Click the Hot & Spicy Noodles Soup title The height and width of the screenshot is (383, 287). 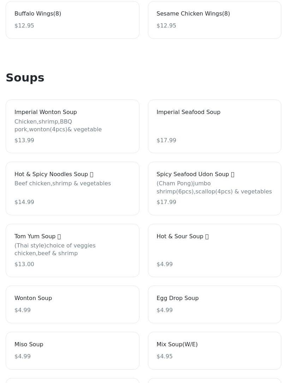(x=51, y=174)
